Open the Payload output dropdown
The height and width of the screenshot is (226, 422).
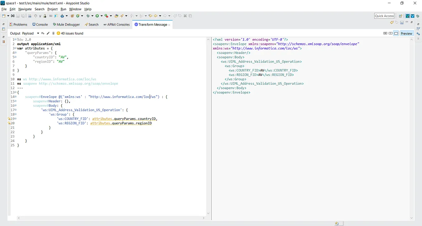38,33
